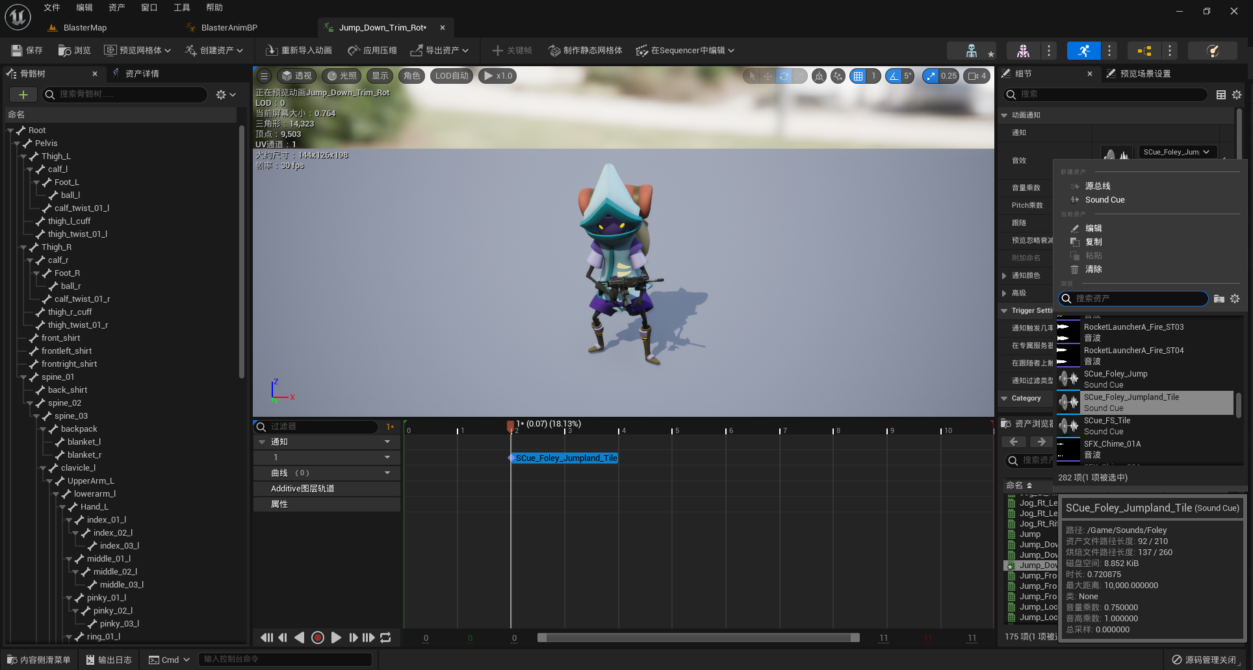The width and height of the screenshot is (1253, 670).
Task: Open the Skeletal Mesh editor mode icon
Action: tap(1022, 51)
